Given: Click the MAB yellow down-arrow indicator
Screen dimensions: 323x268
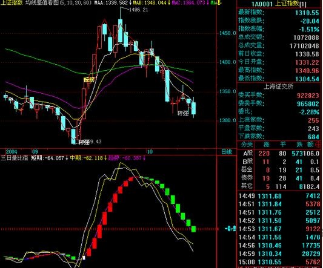Looking at the screenshot, I should tap(168, 2).
